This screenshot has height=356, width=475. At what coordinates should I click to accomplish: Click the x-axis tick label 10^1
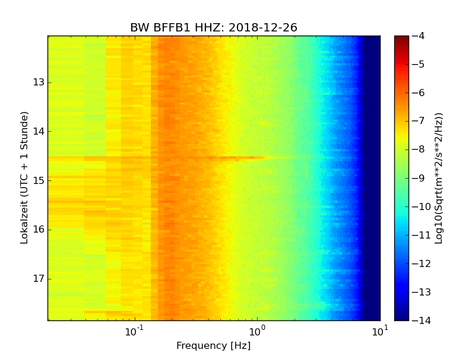(x=380, y=331)
